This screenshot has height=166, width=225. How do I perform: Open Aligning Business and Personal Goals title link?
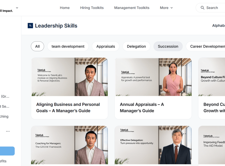pyautogui.click(x=68, y=107)
